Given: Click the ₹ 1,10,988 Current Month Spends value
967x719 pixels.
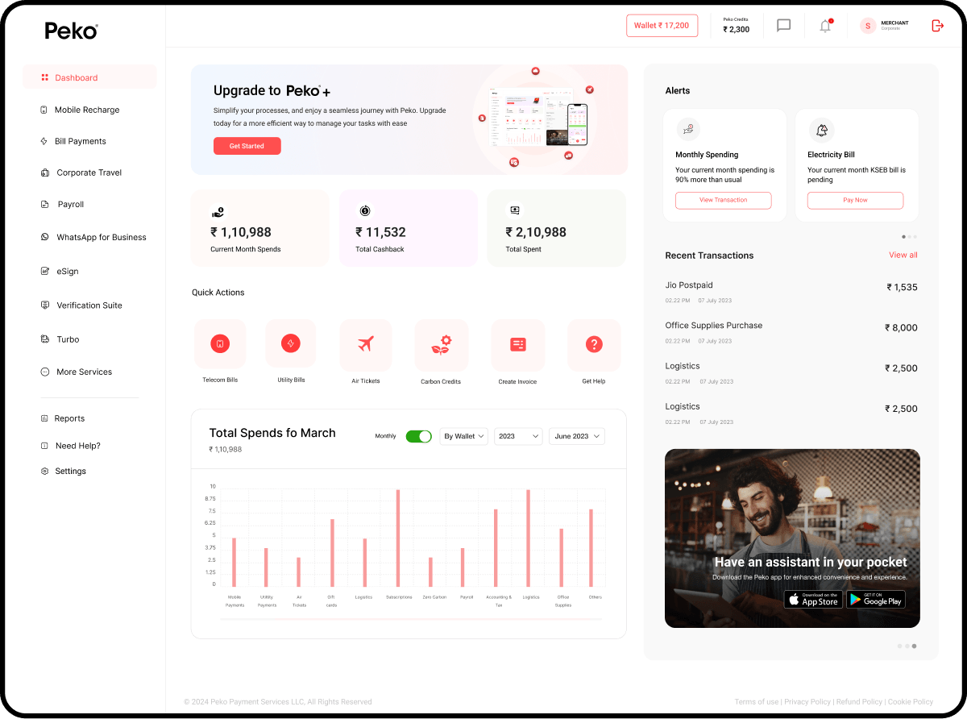Looking at the screenshot, I should click(x=240, y=232).
